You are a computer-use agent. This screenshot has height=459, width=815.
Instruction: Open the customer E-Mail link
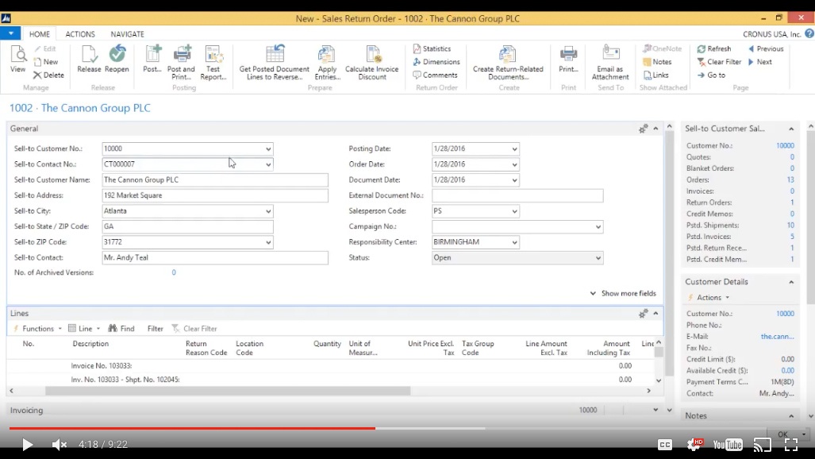tap(777, 337)
